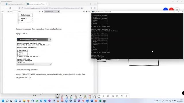Screen dimensions: 184x103
Task: Switch PDF to presentation mode
Action: (x=84, y=11)
